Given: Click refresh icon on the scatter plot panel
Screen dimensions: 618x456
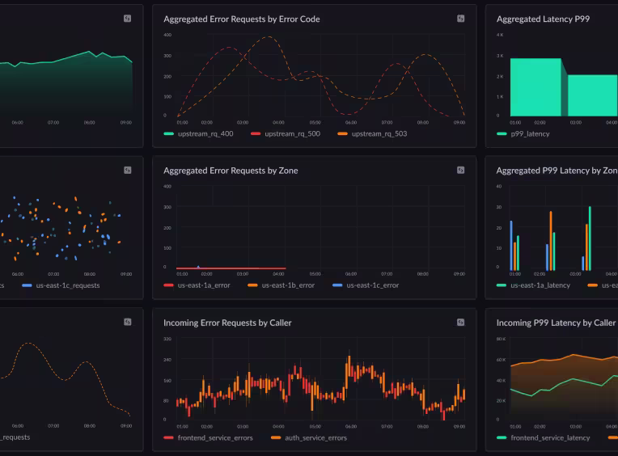Looking at the screenshot, I should click(x=127, y=170).
